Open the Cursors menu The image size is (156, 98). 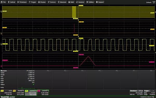click(52, 2)
